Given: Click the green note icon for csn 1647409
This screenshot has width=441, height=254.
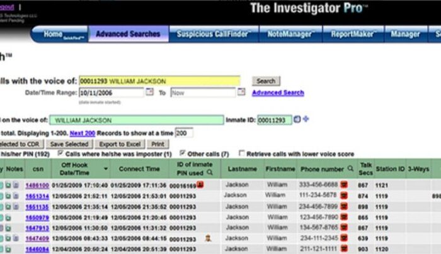Looking at the screenshot, I should [8, 238].
